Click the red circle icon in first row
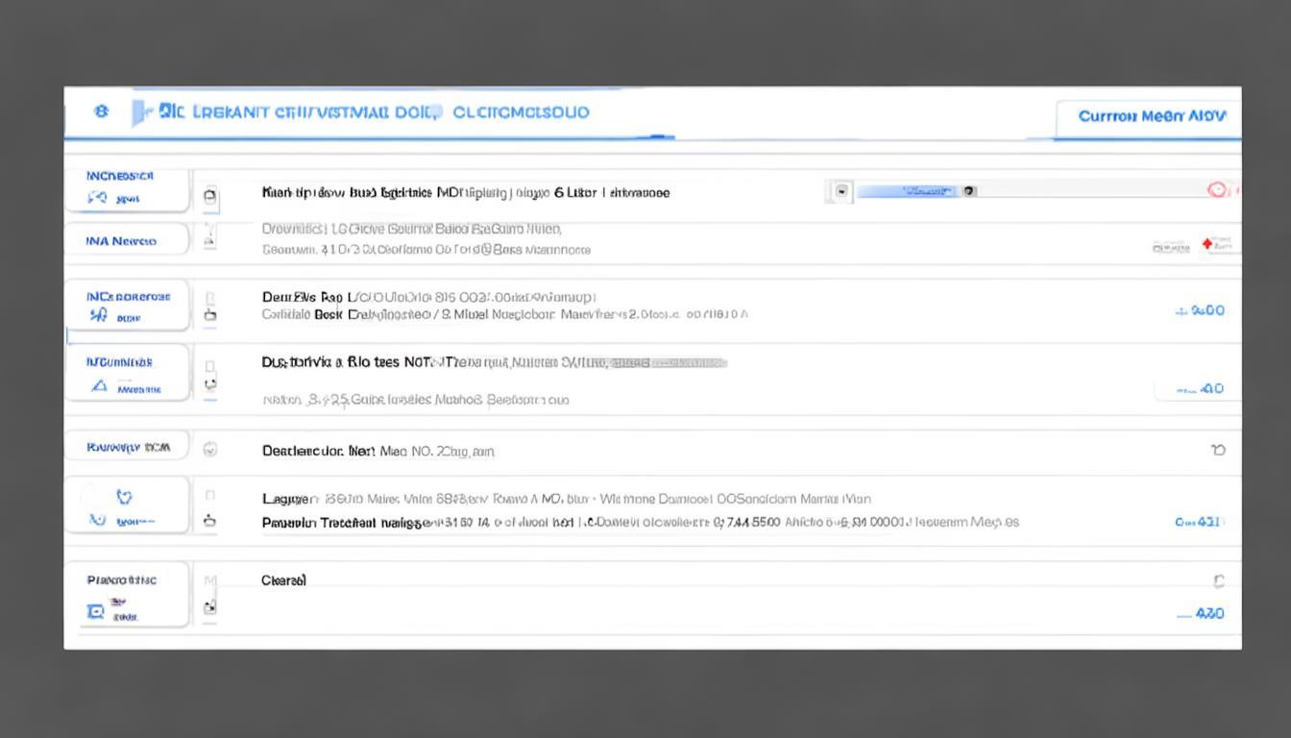Image resolution: width=1291 pixels, height=738 pixels. tap(1217, 190)
